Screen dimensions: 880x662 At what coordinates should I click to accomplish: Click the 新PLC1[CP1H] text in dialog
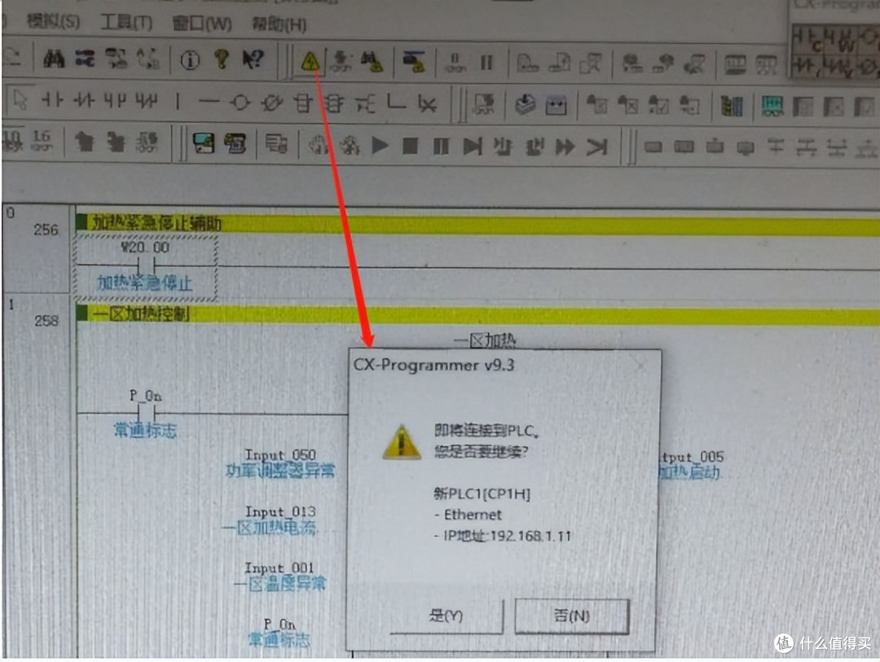click(x=482, y=493)
